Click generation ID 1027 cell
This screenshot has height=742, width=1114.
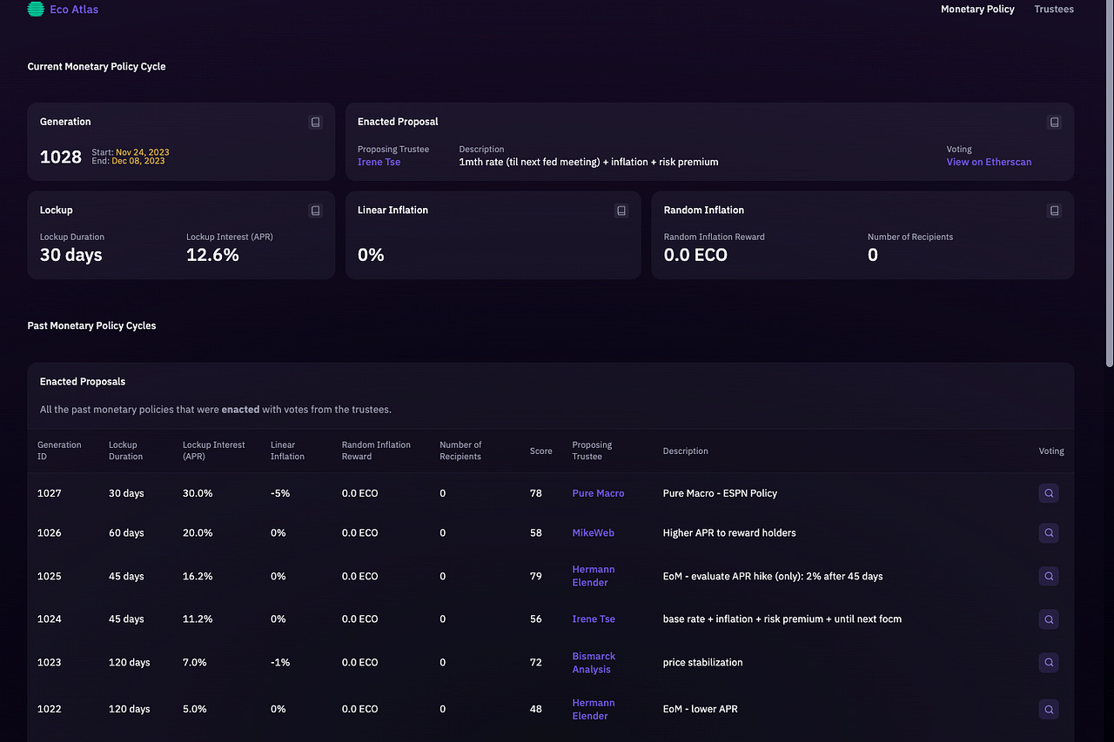point(50,493)
